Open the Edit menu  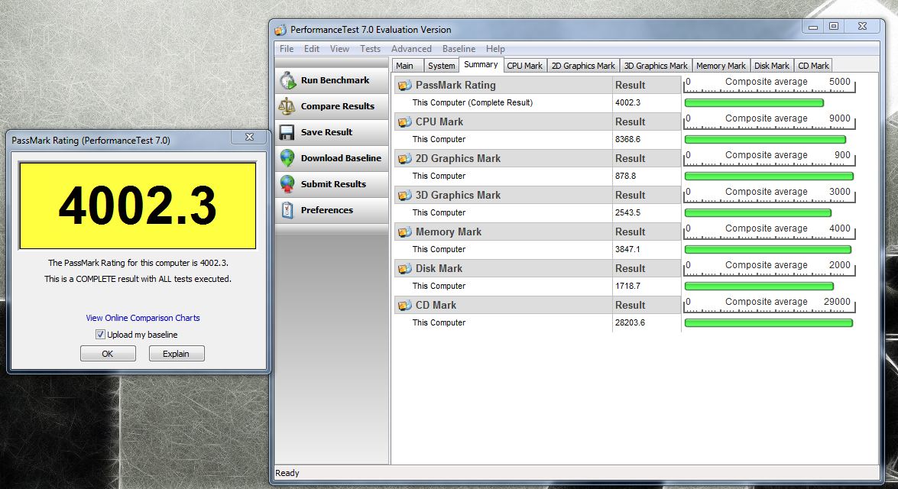(x=312, y=49)
